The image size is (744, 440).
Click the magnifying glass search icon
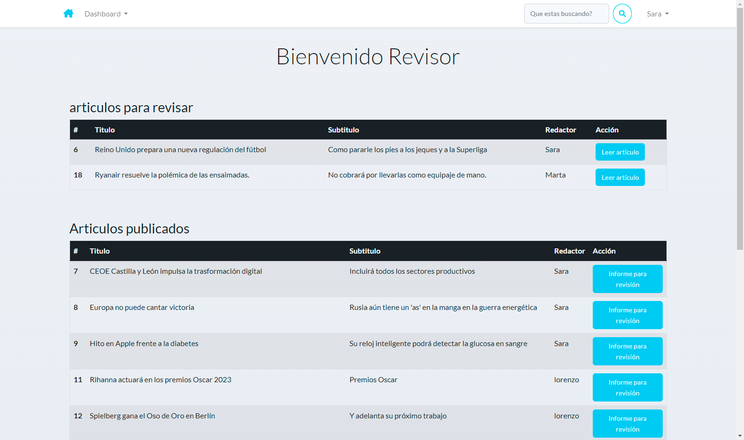pos(622,14)
